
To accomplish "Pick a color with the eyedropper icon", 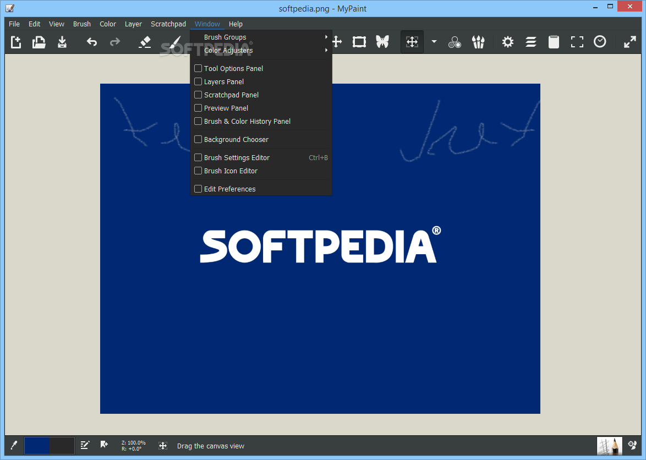I will click(14, 445).
